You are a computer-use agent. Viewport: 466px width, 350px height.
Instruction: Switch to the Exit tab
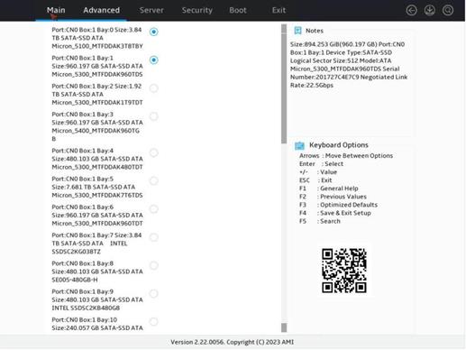(279, 10)
